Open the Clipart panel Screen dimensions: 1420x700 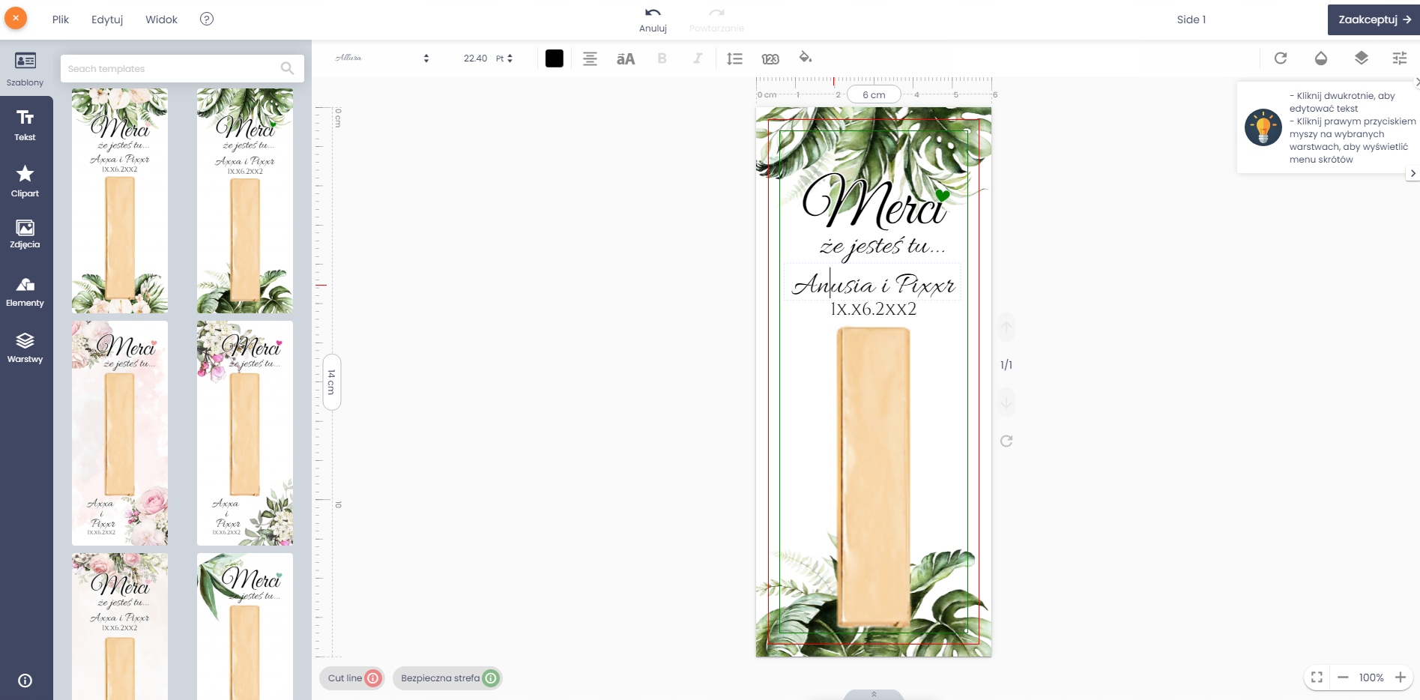tap(25, 181)
